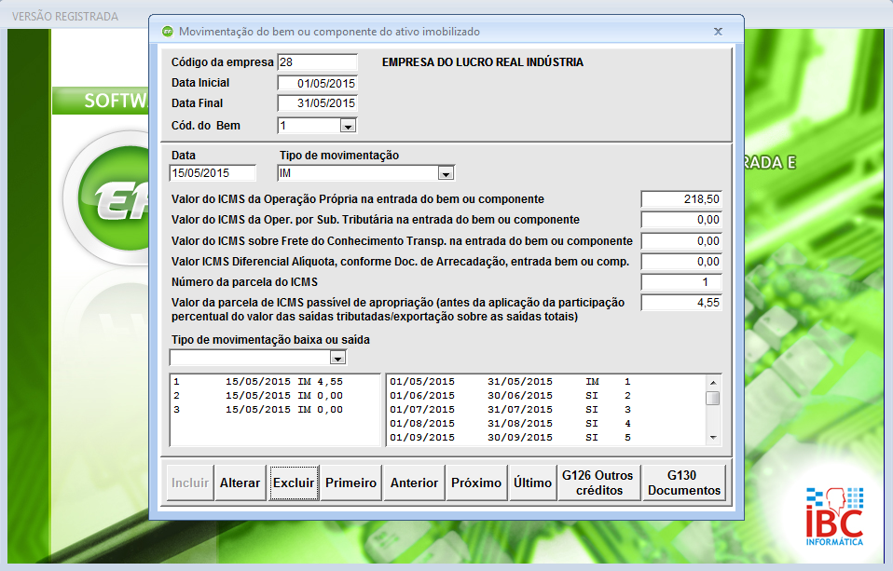This screenshot has height=571, width=893.
Task: Select movement row 1 with value 4,55
Action: point(275,382)
